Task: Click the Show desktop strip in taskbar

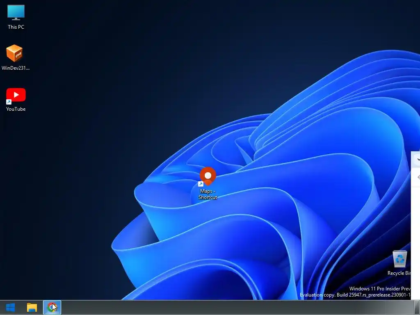Action: [x=417, y=307]
